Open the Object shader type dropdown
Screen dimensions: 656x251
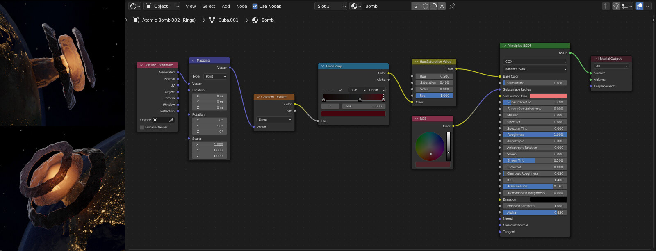click(162, 6)
